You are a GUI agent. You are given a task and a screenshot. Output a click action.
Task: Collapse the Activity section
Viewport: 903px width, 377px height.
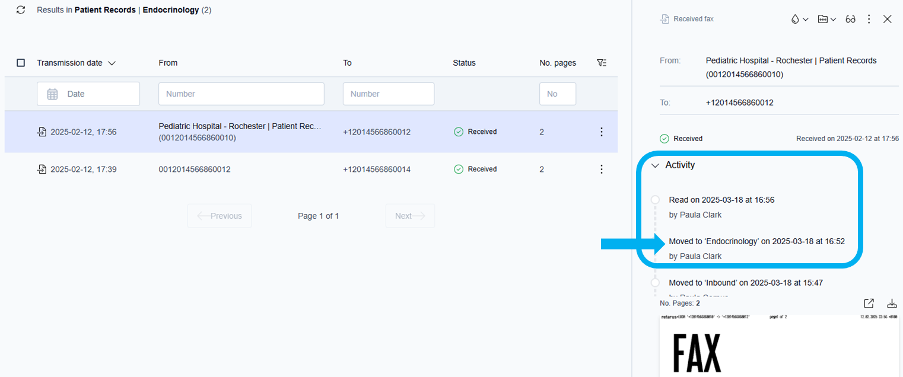click(x=656, y=165)
